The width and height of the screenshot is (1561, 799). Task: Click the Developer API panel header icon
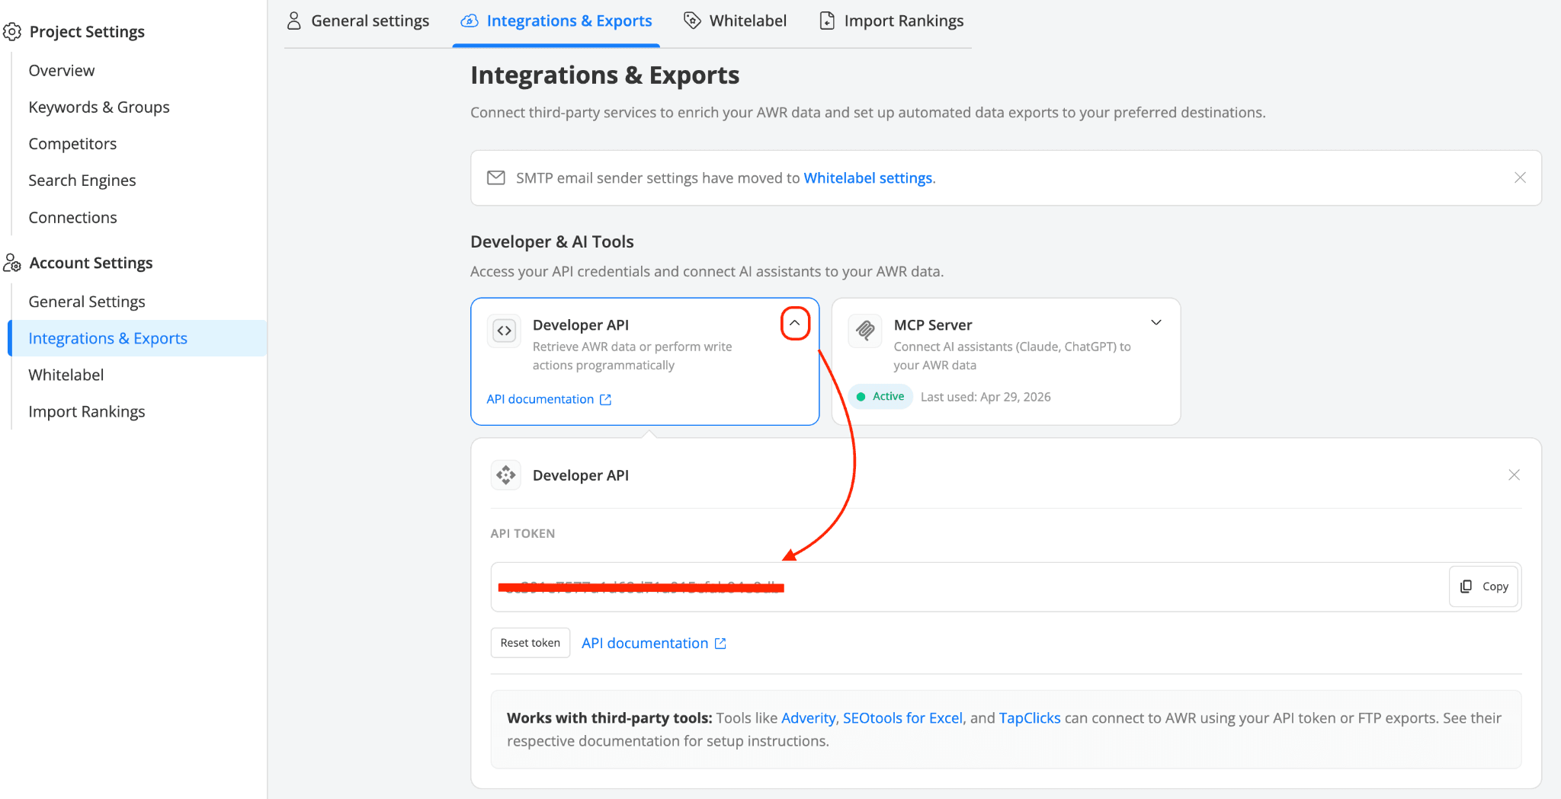506,475
